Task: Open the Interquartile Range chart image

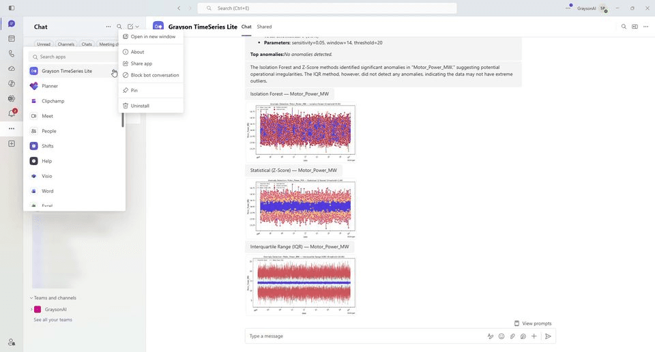Action: pyautogui.click(x=301, y=284)
